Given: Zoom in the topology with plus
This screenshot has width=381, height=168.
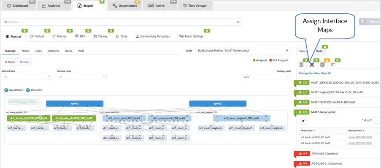Looking at the screenshot, I should (40, 102).
